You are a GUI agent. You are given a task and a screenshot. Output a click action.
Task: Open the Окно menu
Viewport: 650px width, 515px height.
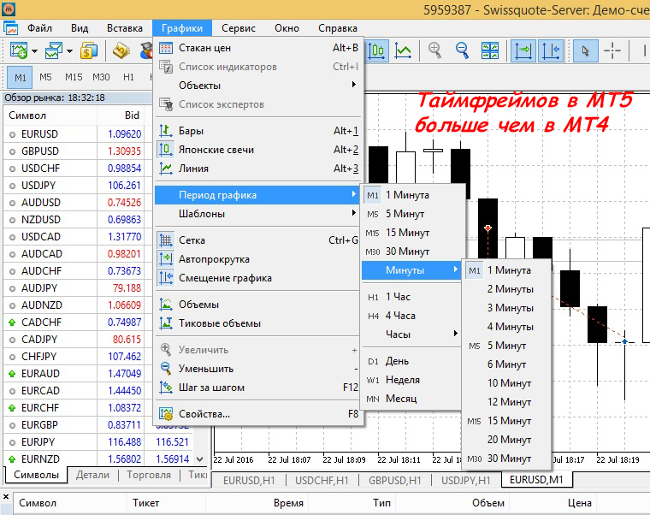287,28
